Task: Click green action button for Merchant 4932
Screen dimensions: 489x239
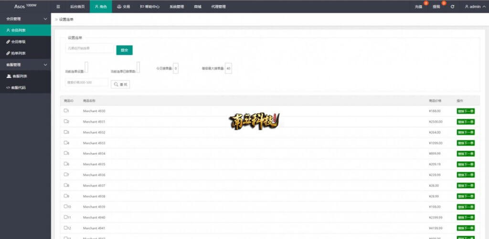Action: pyautogui.click(x=466, y=133)
